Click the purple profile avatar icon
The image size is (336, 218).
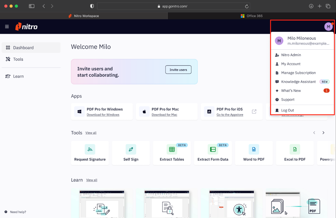tap(328, 27)
